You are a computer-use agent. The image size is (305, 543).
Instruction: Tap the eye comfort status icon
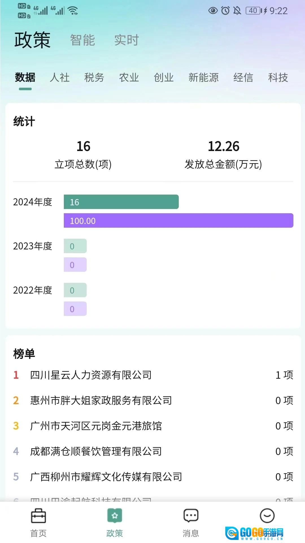coord(213,11)
